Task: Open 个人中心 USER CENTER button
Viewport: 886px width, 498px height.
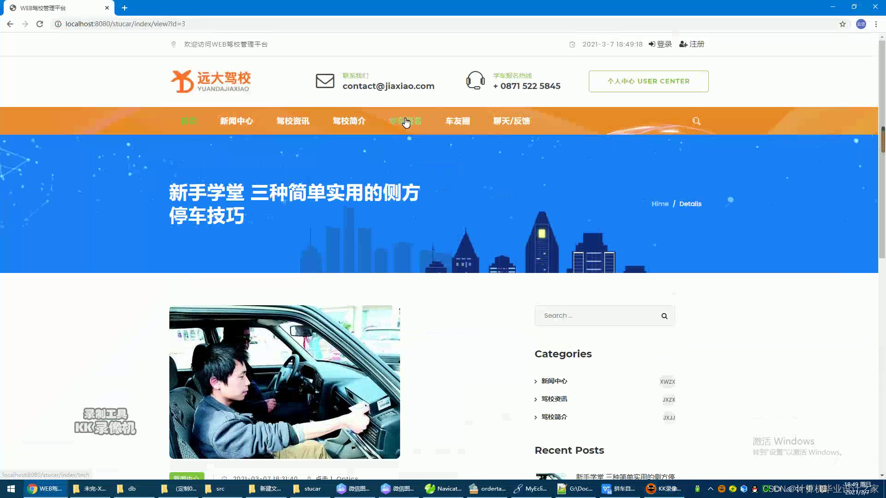Action: pyautogui.click(x=648, y=81)
